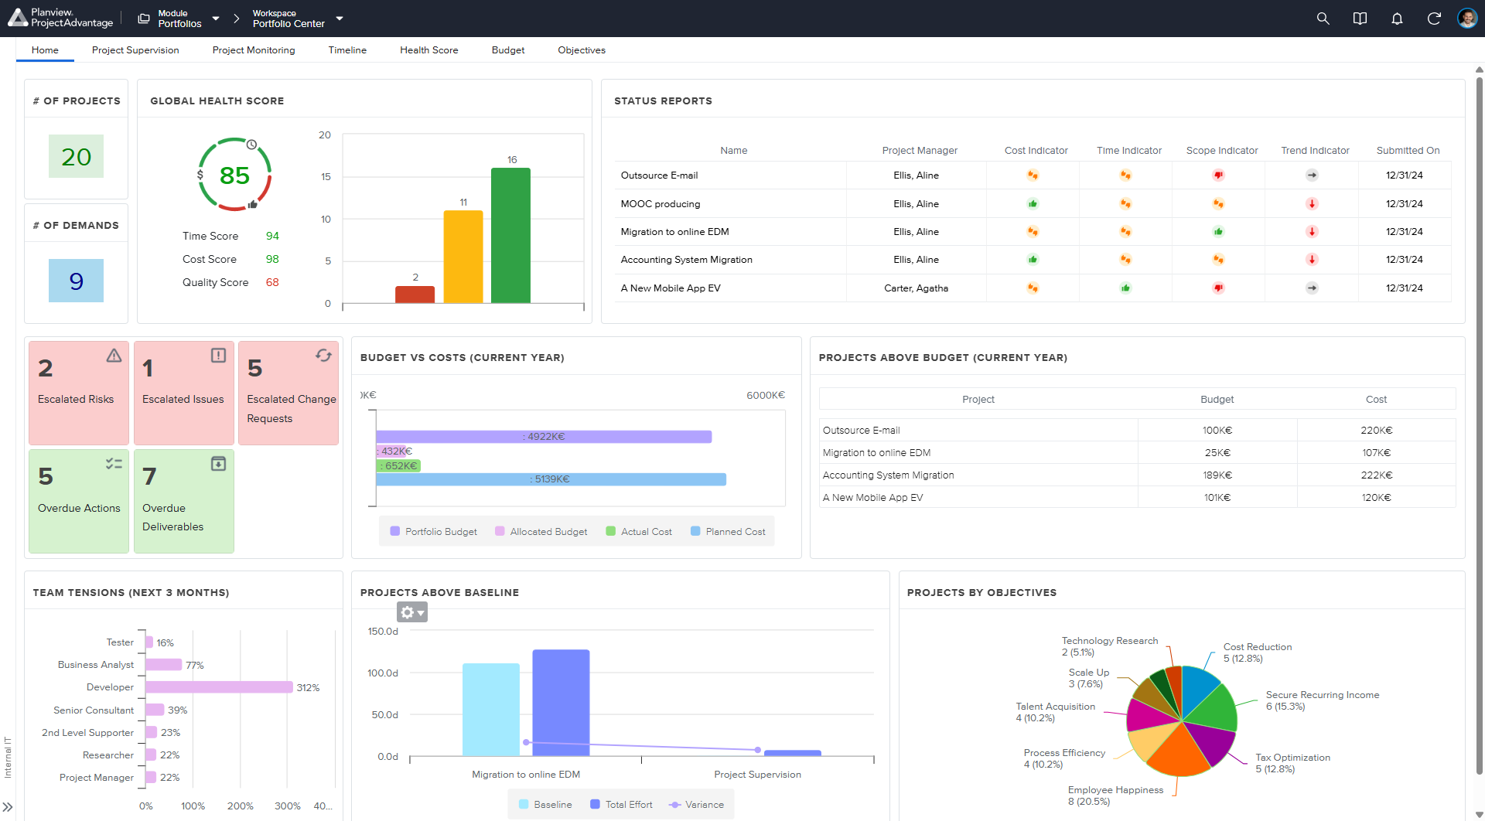The width and height of the screenshot is (1485, 821).
Task: Click the Planview ProjectAdvantage logo
Action: pos(61,18)
